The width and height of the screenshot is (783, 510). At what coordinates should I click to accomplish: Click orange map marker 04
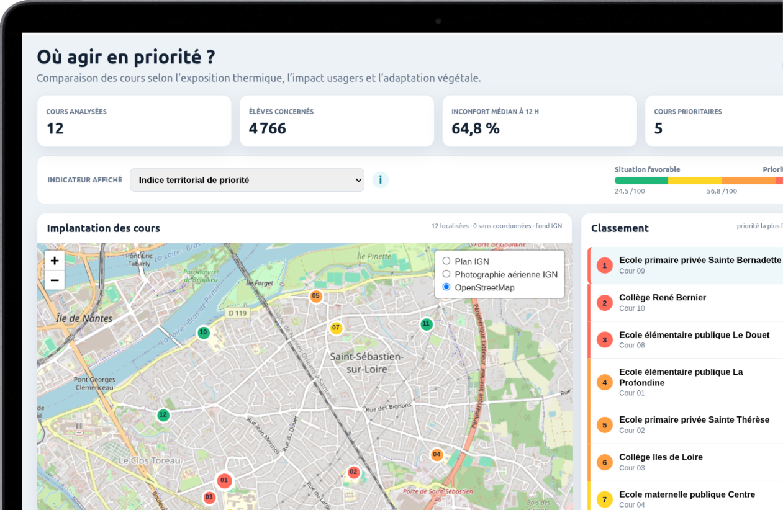[437, 455]
